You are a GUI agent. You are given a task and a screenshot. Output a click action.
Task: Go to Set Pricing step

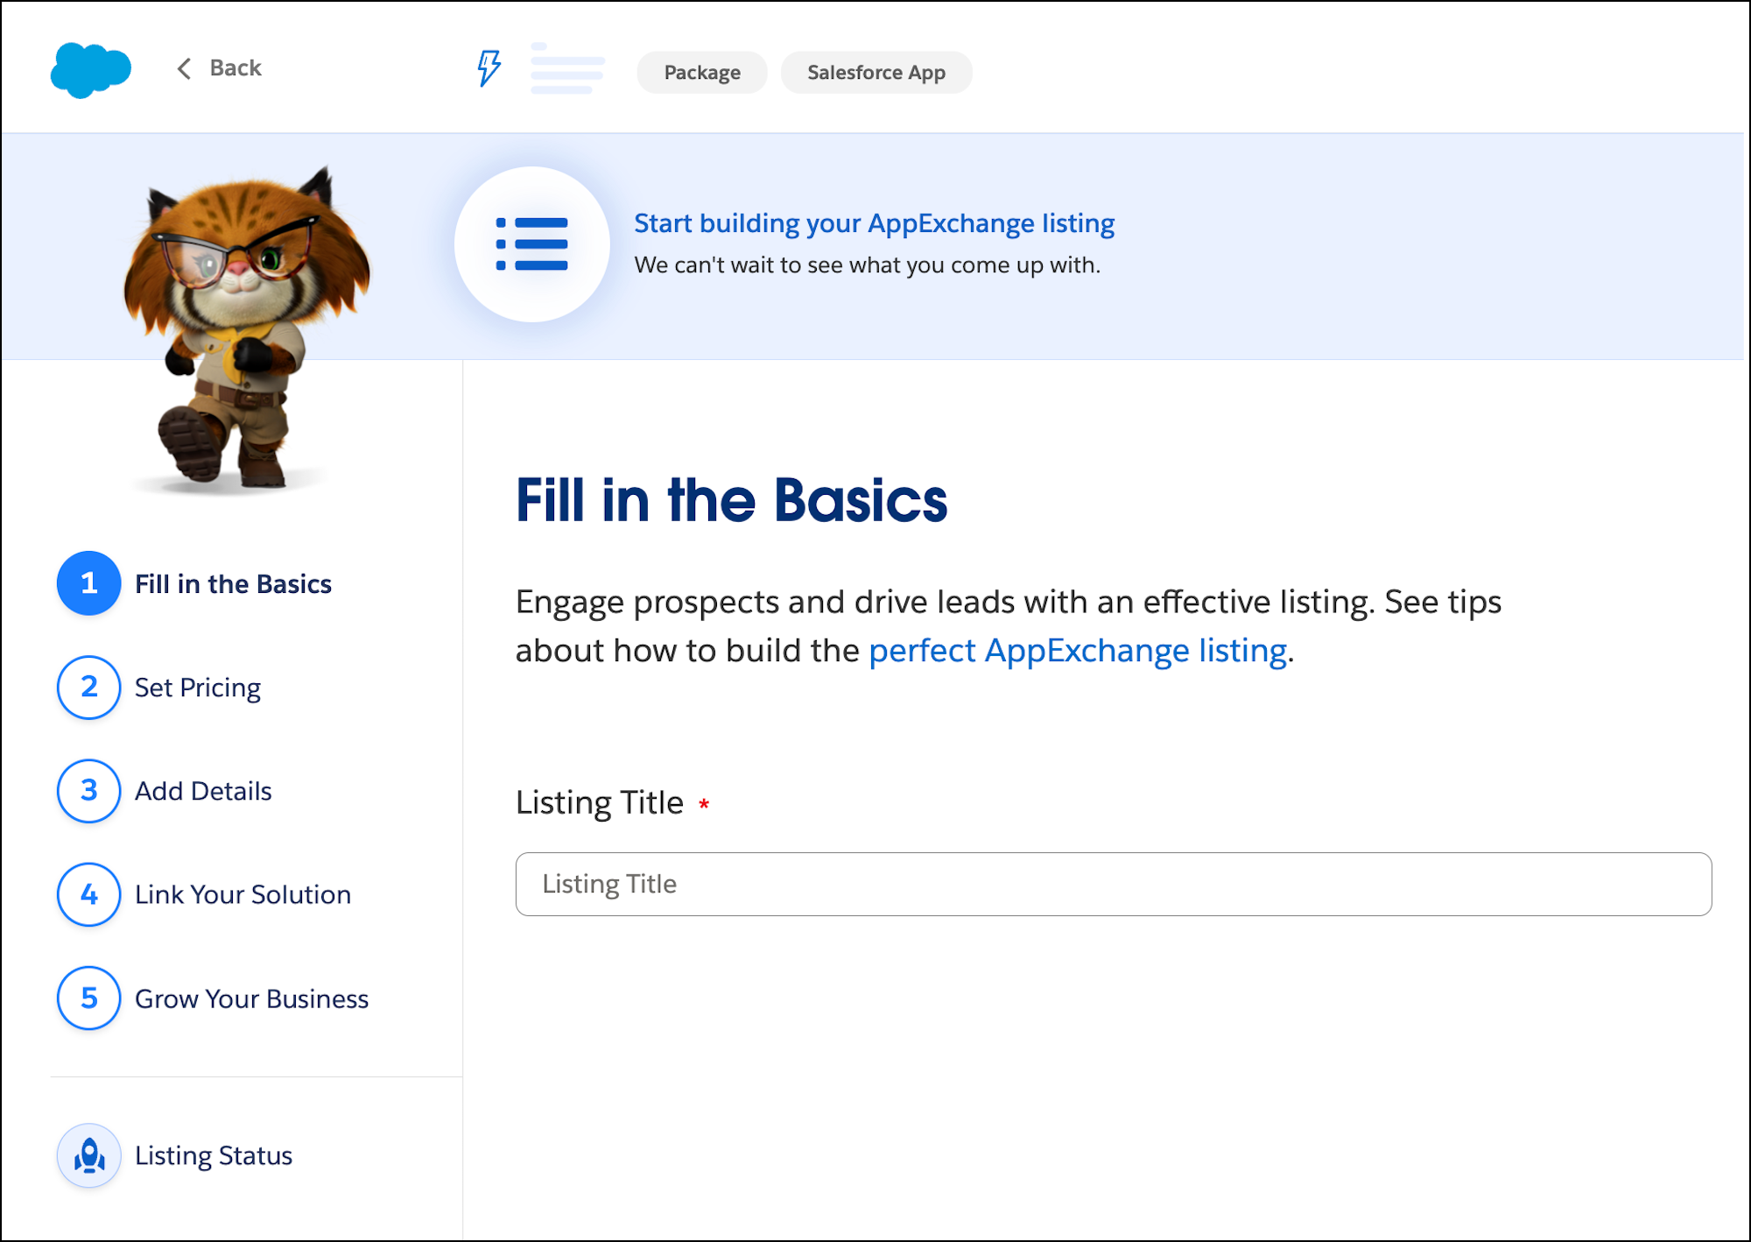tap(198, 688)
